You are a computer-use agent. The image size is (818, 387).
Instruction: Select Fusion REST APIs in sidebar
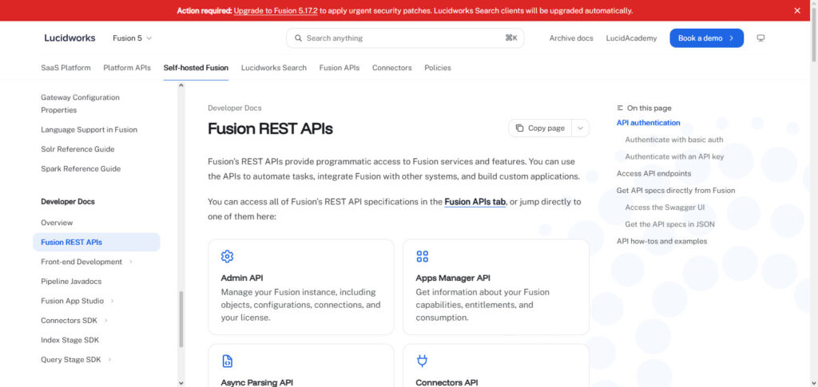tap(97, 243)
